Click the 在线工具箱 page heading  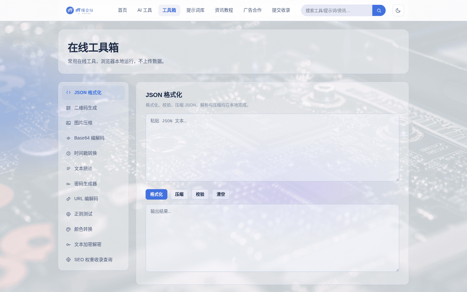pyautogui.click(x=93, y=48)
